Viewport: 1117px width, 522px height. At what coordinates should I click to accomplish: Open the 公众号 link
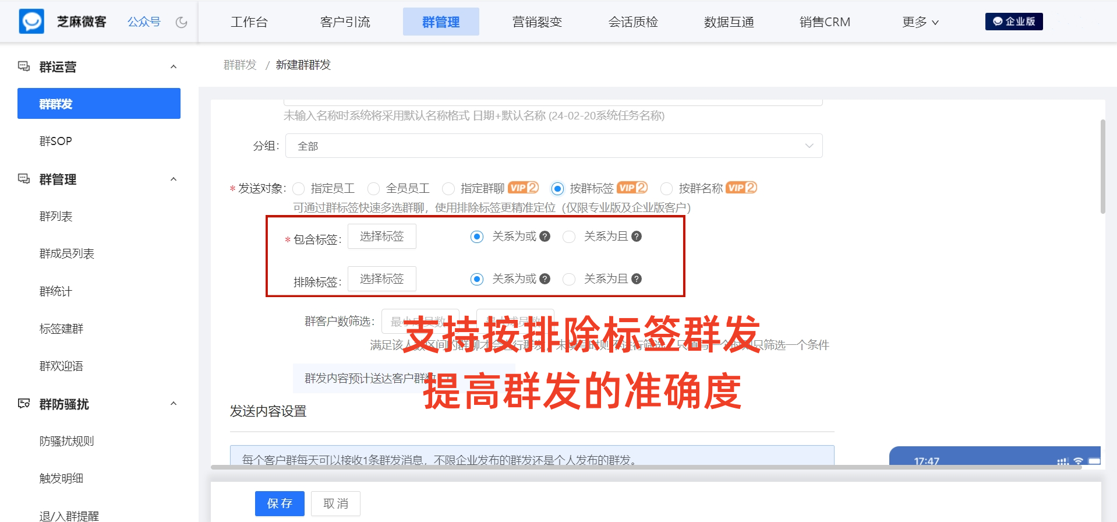coord(144,22)
